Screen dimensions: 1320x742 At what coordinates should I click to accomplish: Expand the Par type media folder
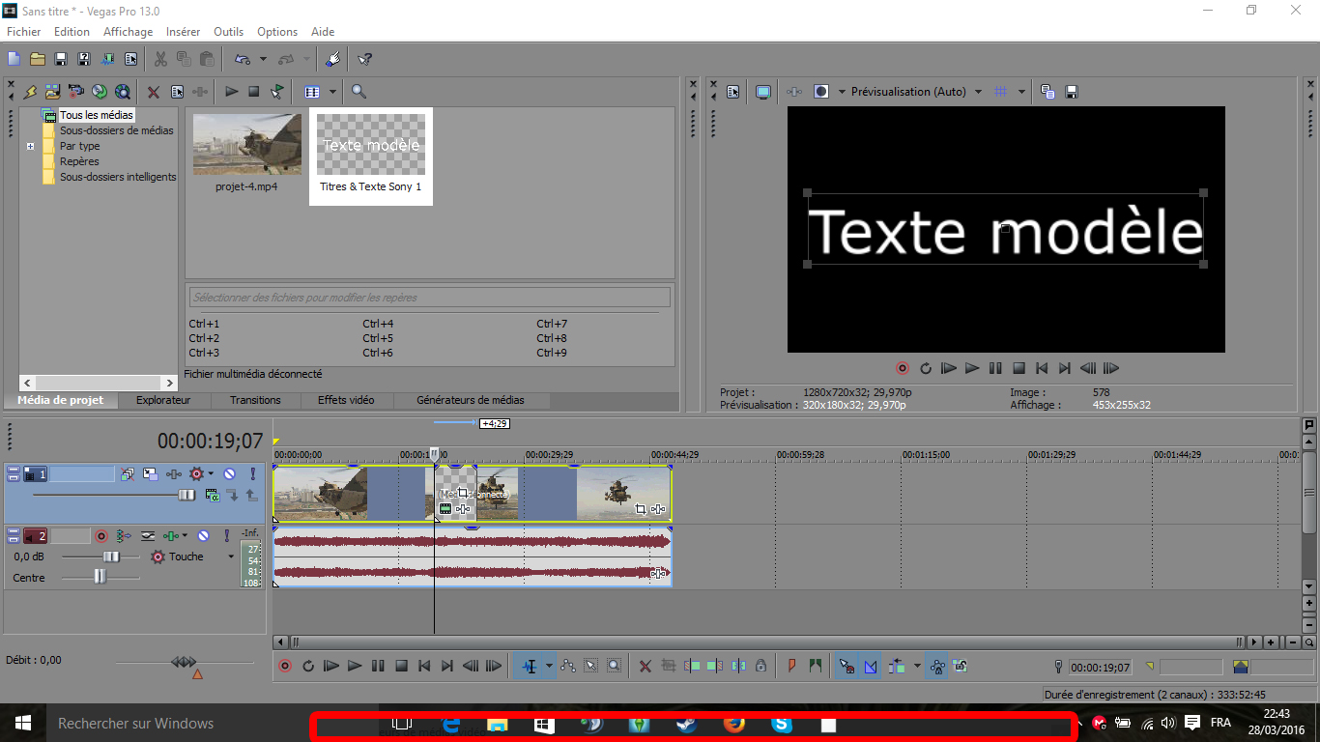(31, 147)
